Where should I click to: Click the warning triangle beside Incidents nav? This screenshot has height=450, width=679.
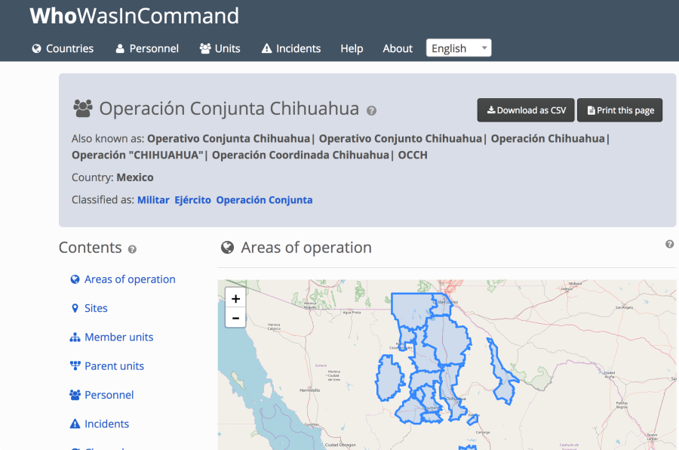click(x=267, y=48)
